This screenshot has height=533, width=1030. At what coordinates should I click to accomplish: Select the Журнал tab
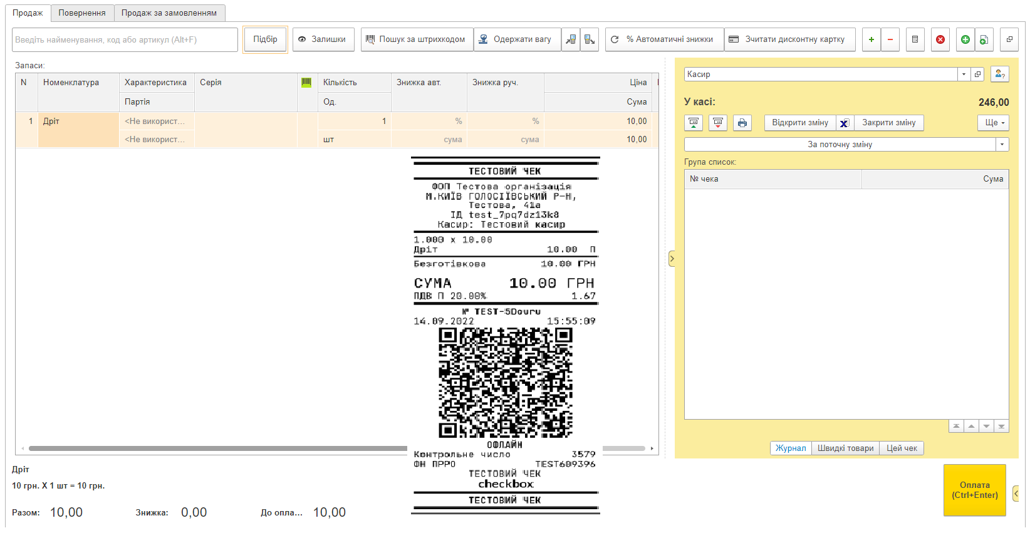click(791, 448)
